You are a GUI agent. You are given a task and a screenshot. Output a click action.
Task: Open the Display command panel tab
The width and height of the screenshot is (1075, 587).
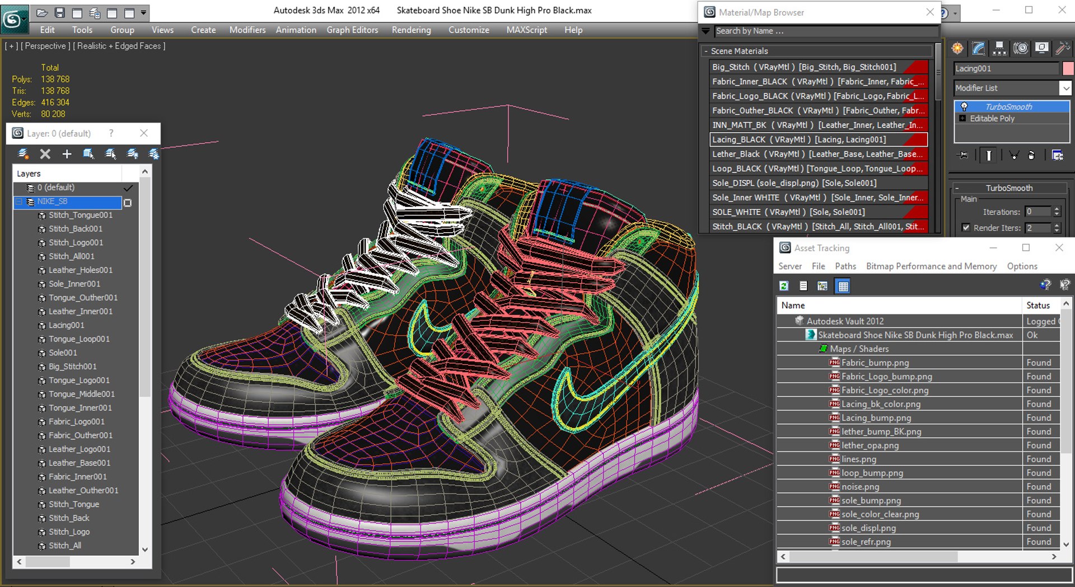point(1041,49)
